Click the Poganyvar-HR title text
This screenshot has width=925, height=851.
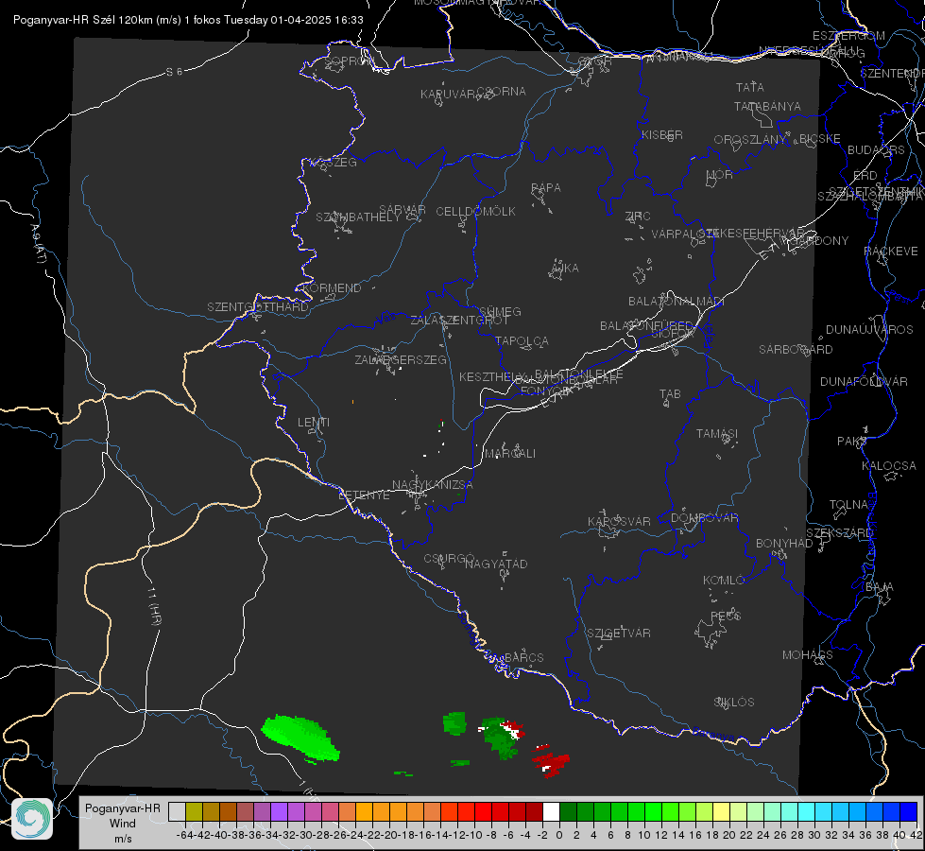(x=188, y=20)
